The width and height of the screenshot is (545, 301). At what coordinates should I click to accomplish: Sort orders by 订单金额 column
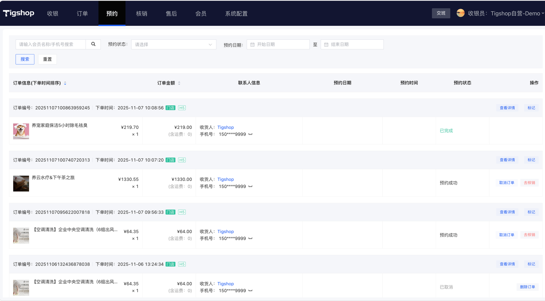(179, 83)
